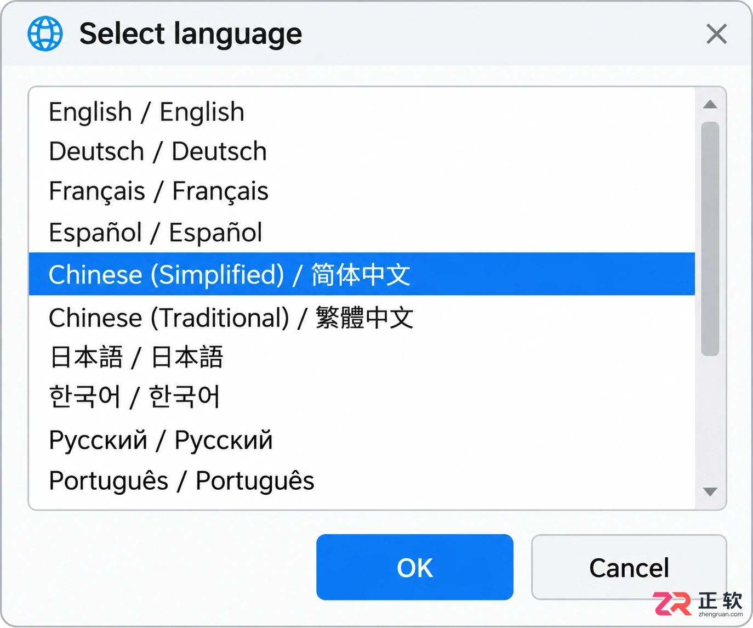Pick Português / Português from list
The image size is (753, 628).
coord(362,480)
